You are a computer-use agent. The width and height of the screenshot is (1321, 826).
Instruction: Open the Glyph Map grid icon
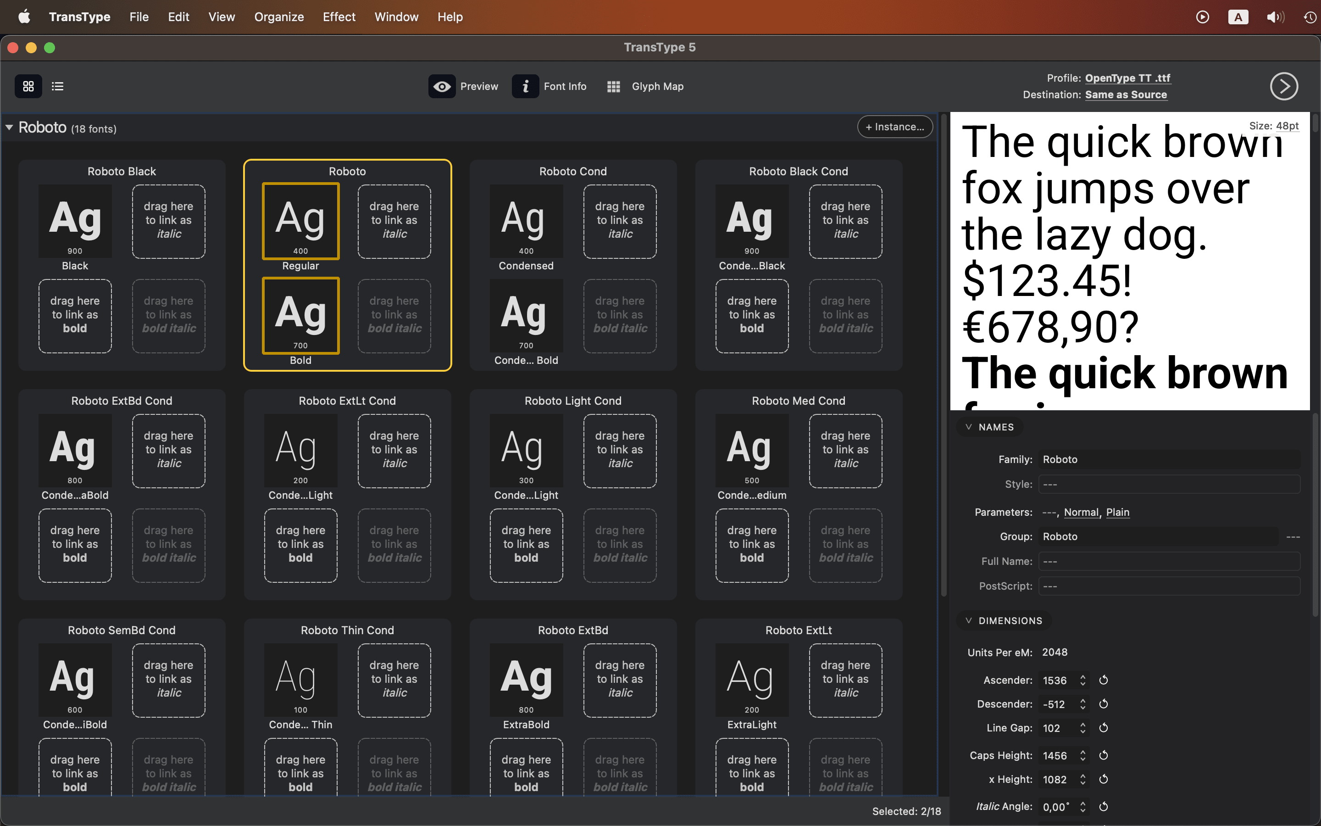(614, 86)
